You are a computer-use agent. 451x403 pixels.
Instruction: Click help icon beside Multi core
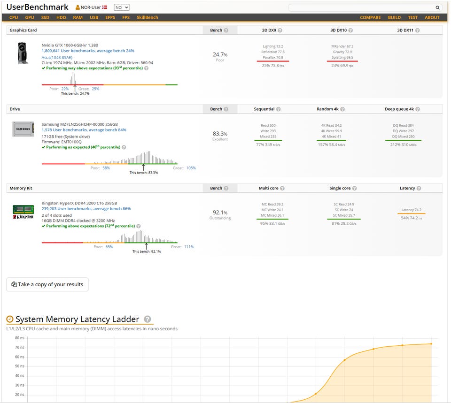tap(282, 188)
